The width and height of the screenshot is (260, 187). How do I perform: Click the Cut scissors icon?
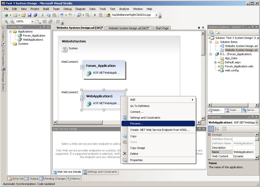click(43, 15)
